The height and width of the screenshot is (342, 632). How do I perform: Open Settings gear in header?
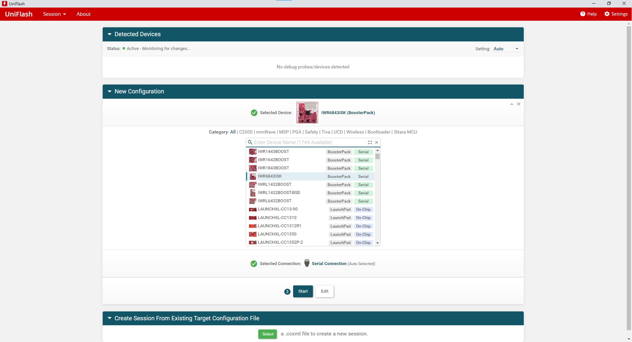tap(607, 14)
